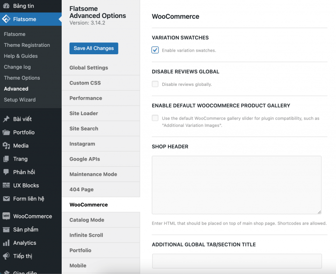Open Phản hồi comments menu
Viewport: 336px width, 274px height.
click(x=24, y=172)
